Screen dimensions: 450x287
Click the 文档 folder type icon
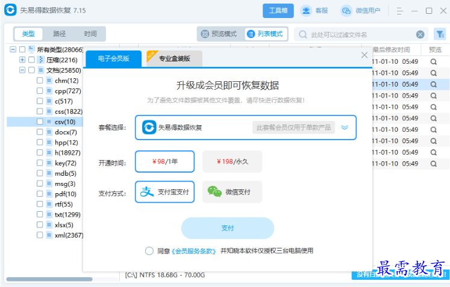click(x=41, y=70)
